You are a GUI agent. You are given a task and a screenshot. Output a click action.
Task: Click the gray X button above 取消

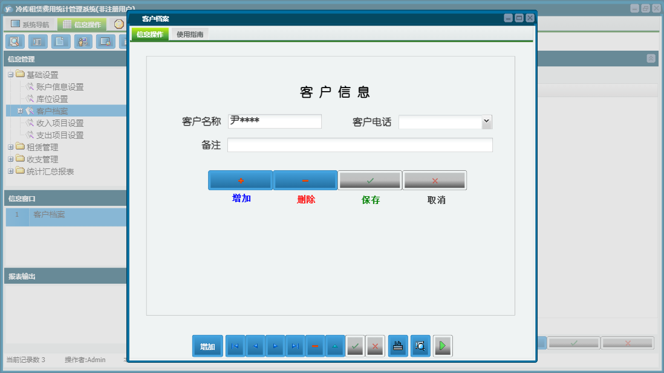tap(434, 180)
